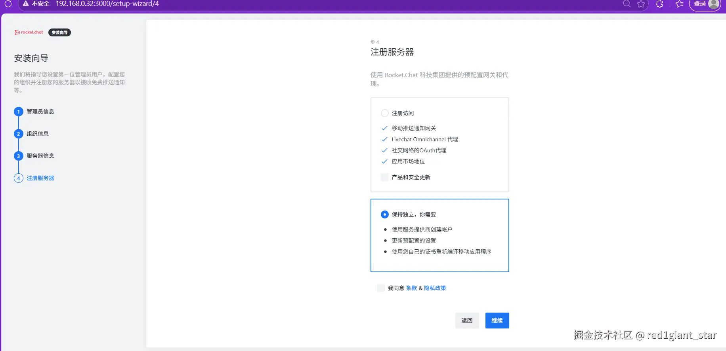Viewport: 726px width, 351px height.
Task: Open the favorites list icon
Action: click(x=679, y=4)
